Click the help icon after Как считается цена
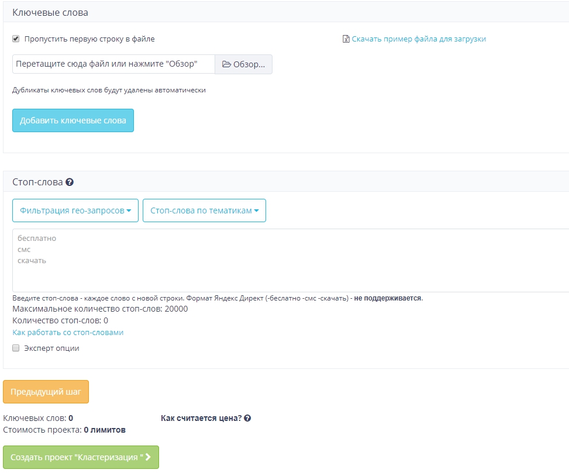The height and width of the screenshot is (473, 569). pos(247,419)
